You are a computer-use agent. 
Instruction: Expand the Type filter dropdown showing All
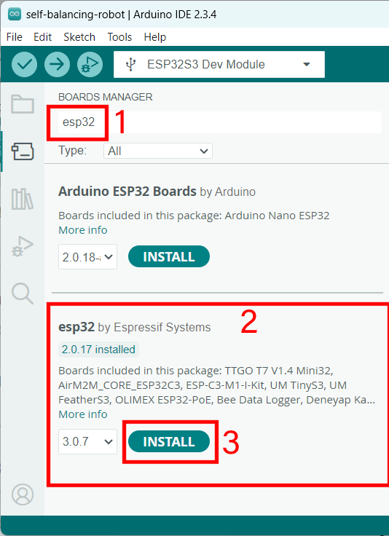click(158, 151)
